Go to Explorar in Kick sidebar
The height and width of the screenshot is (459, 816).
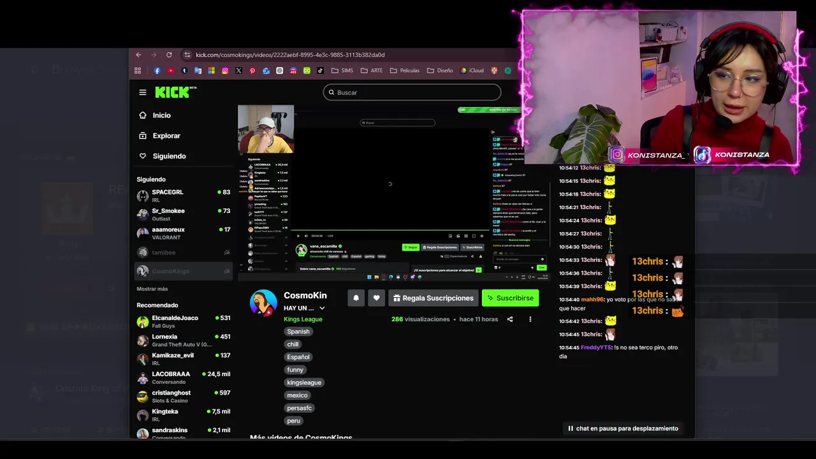160,136
